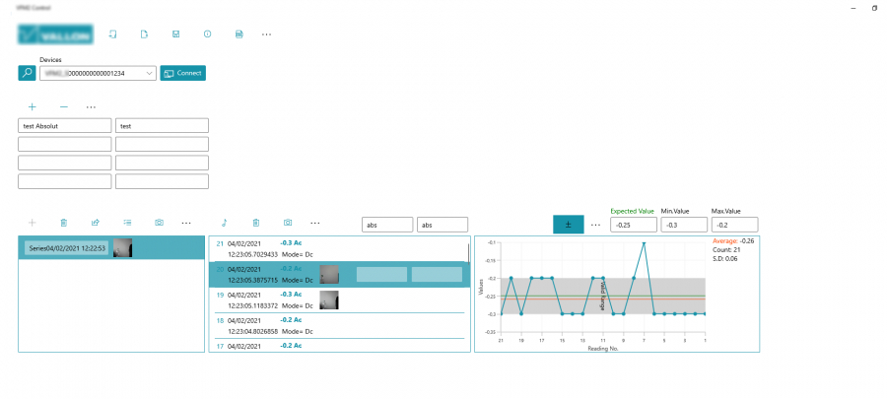Click the new document icon in top toolbar
Image resolution: width=887 pixels, height=399 pixels.
coord(144,34)
